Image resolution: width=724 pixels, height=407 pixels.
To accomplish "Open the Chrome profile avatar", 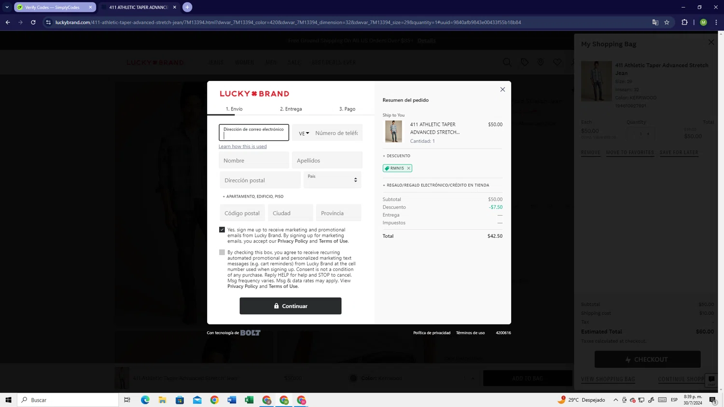I will pyautogui.click(x=703, y=22).
